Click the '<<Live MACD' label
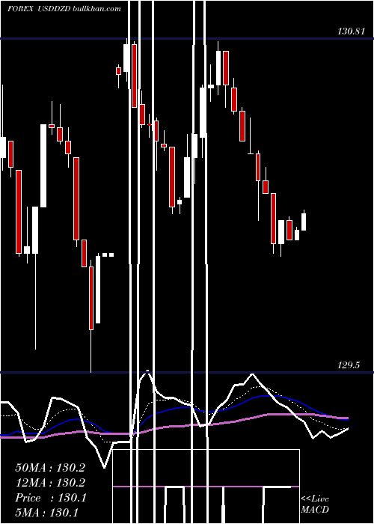The image size is (374, 524). [315, 504]
